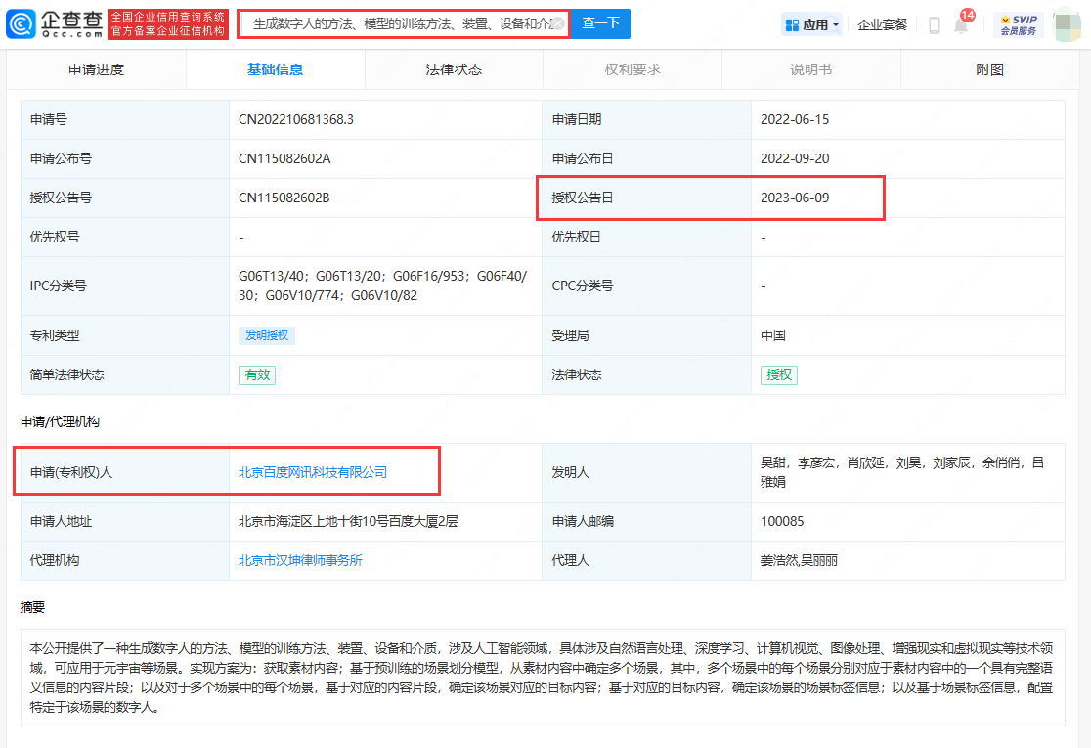Click the mobile phone icon

click(x=935, y=26)
